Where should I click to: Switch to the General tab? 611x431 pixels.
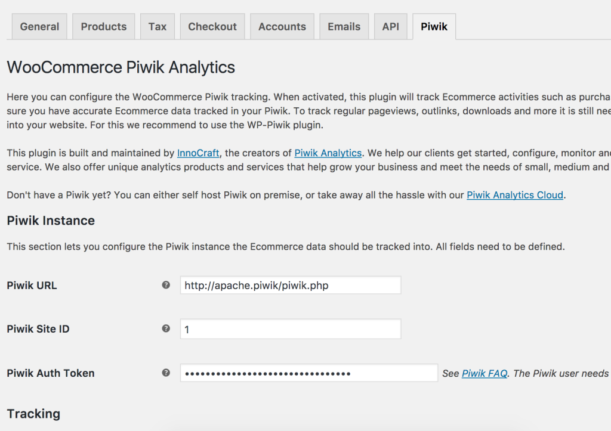pos(39,27)
